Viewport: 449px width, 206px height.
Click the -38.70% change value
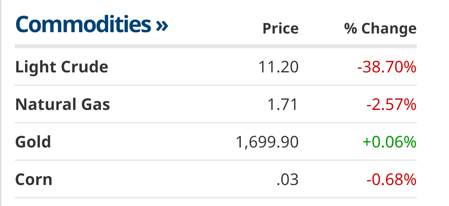pos(386,67)
